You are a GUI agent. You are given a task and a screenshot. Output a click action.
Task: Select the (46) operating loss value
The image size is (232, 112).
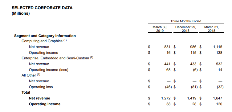(x=169, y=87)
